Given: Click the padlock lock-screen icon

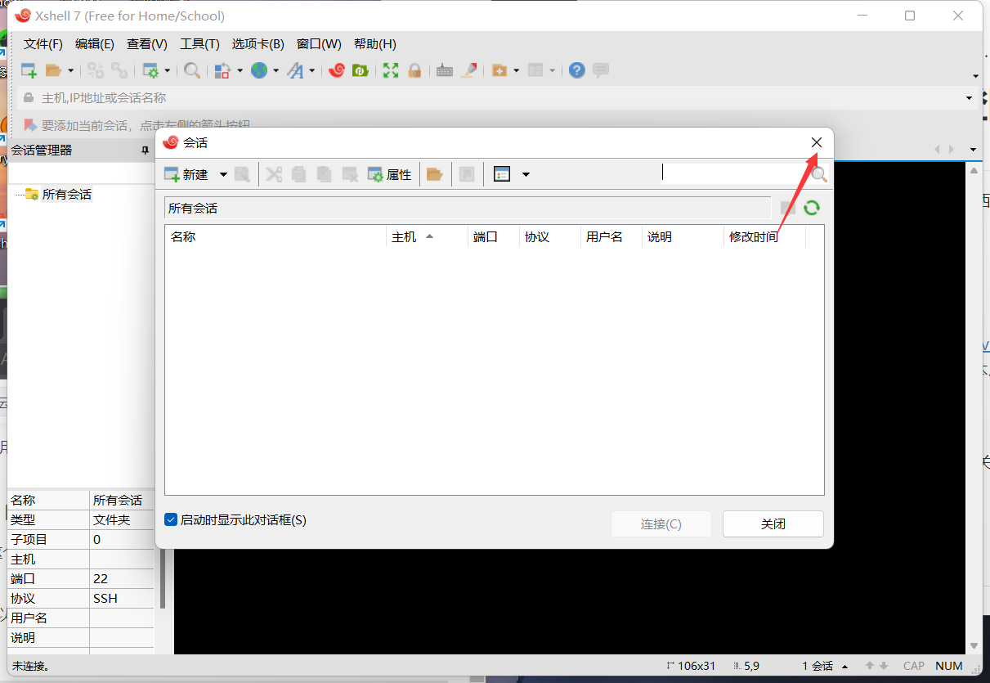Looking at the screenshot, I should [x=414, y=70].
